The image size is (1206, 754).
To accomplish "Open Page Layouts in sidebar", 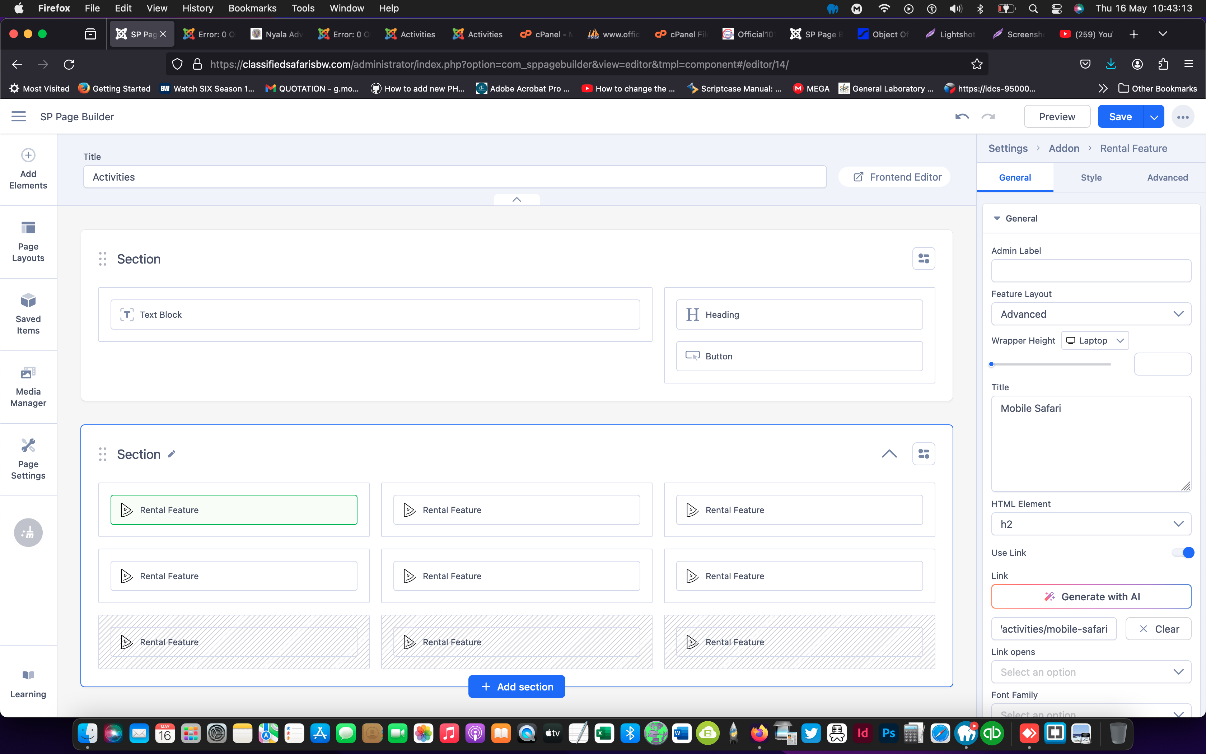I will 28,241.
